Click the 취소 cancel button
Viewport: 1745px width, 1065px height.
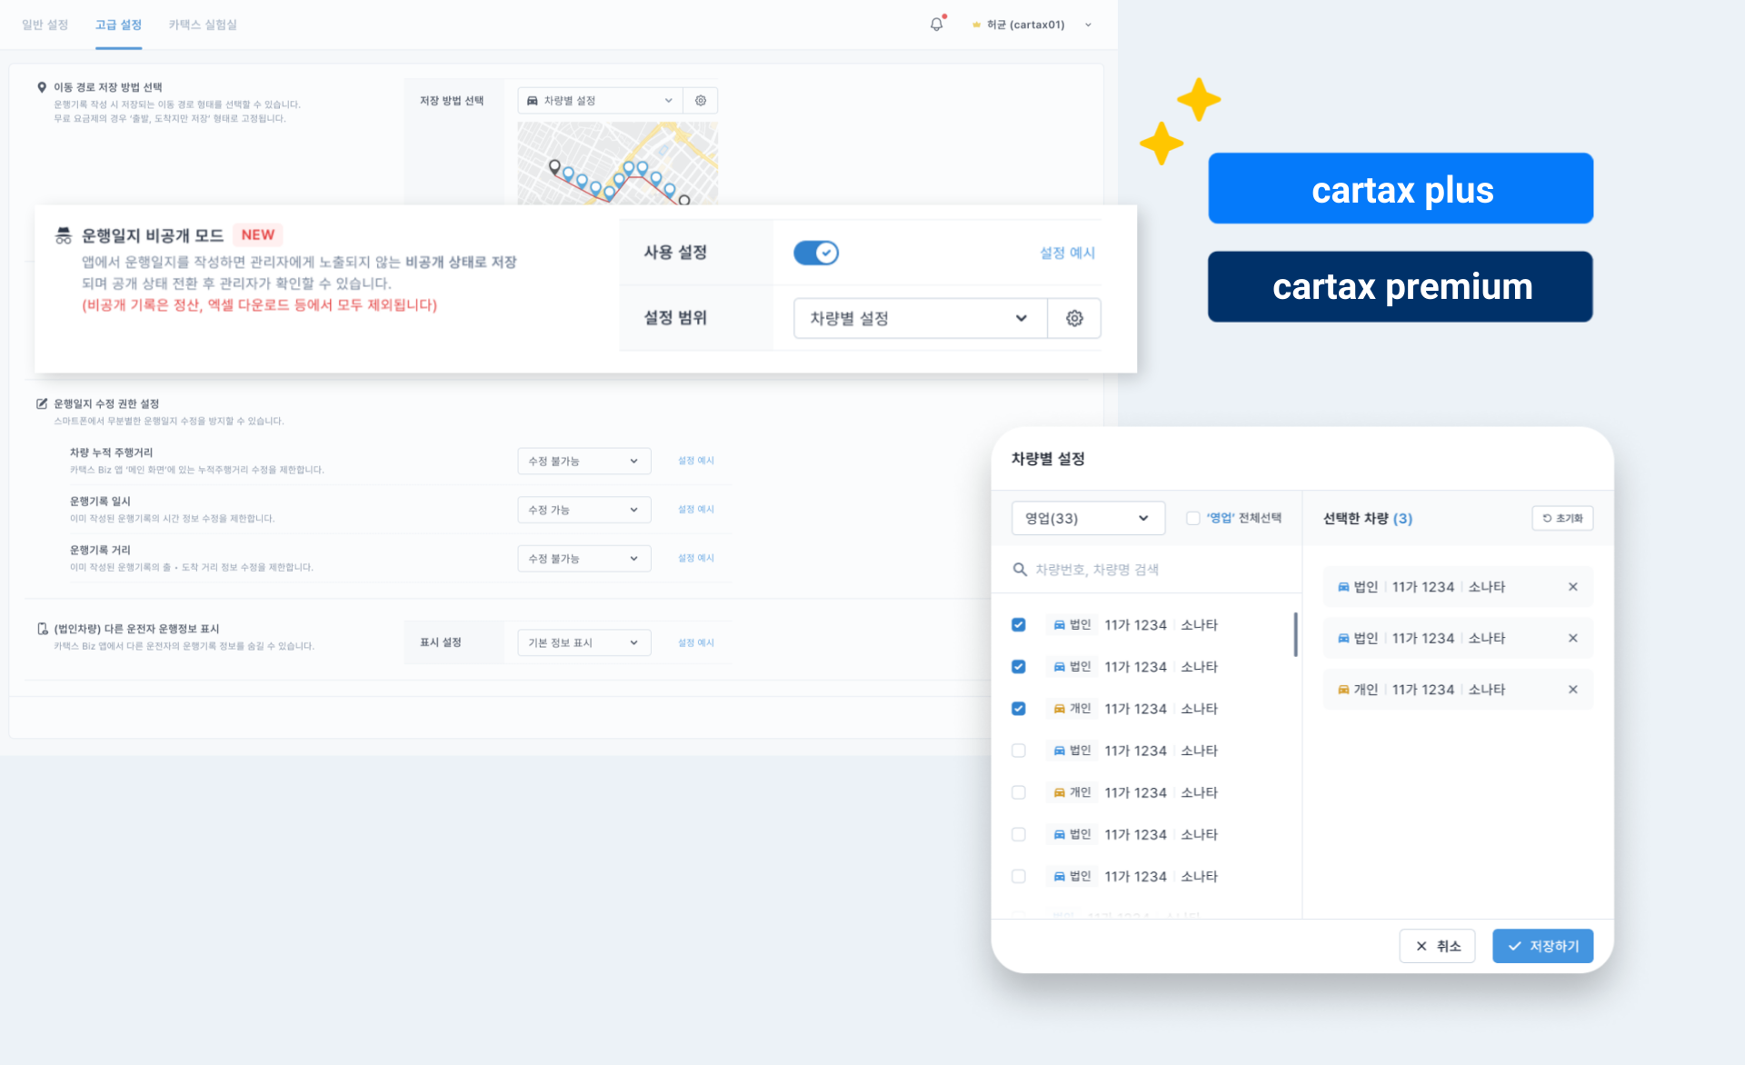coord(1437,946)
